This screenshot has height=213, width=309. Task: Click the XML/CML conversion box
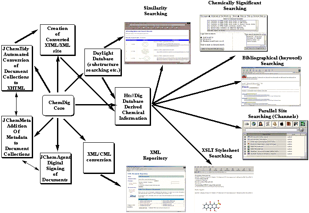99,158
